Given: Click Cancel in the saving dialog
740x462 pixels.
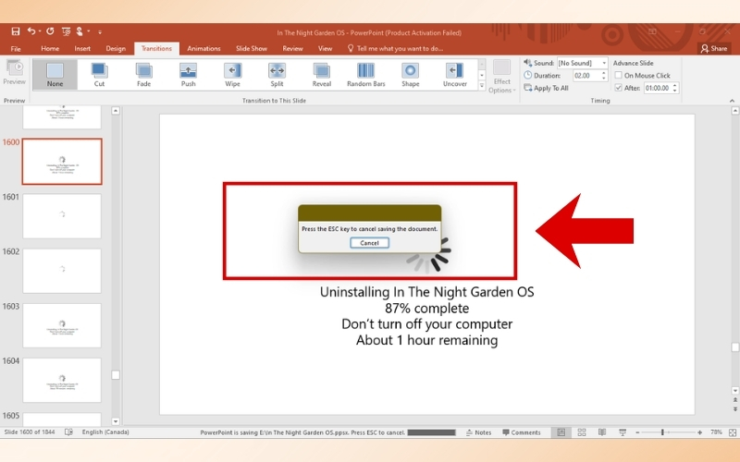Looking at the screenshot, I should coord(369,243).
